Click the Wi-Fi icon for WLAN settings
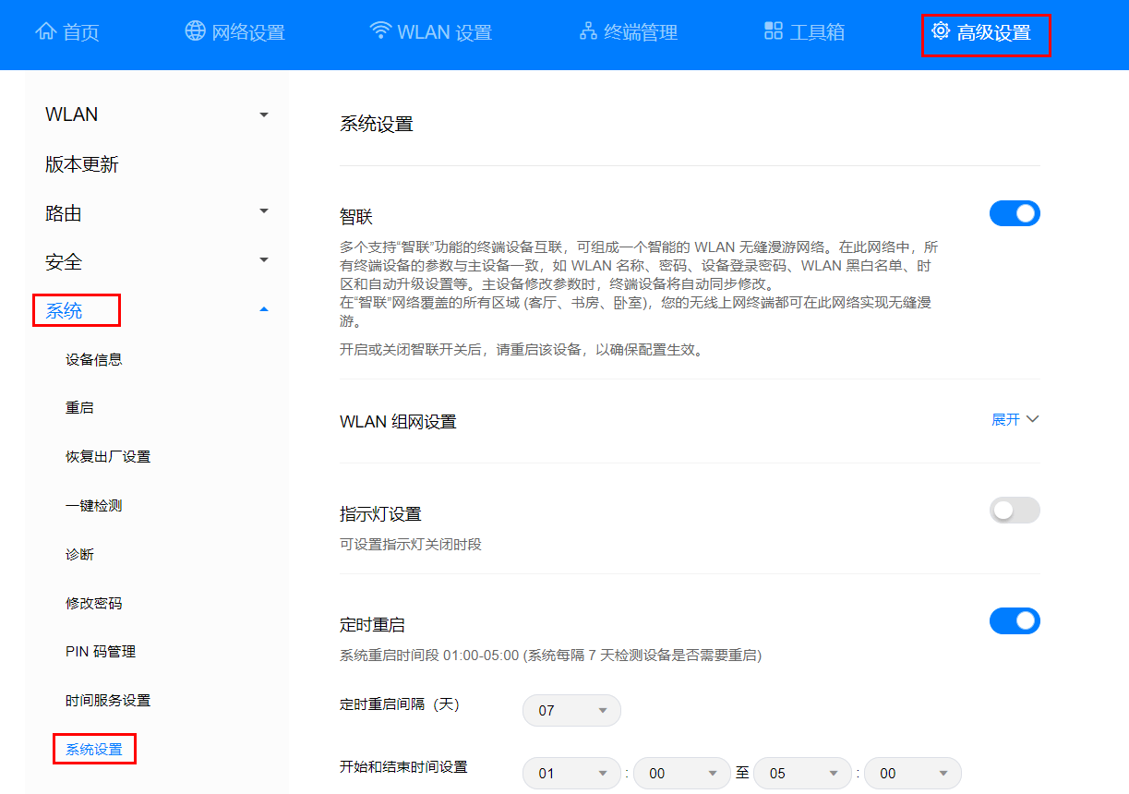 tap(380, 31)
